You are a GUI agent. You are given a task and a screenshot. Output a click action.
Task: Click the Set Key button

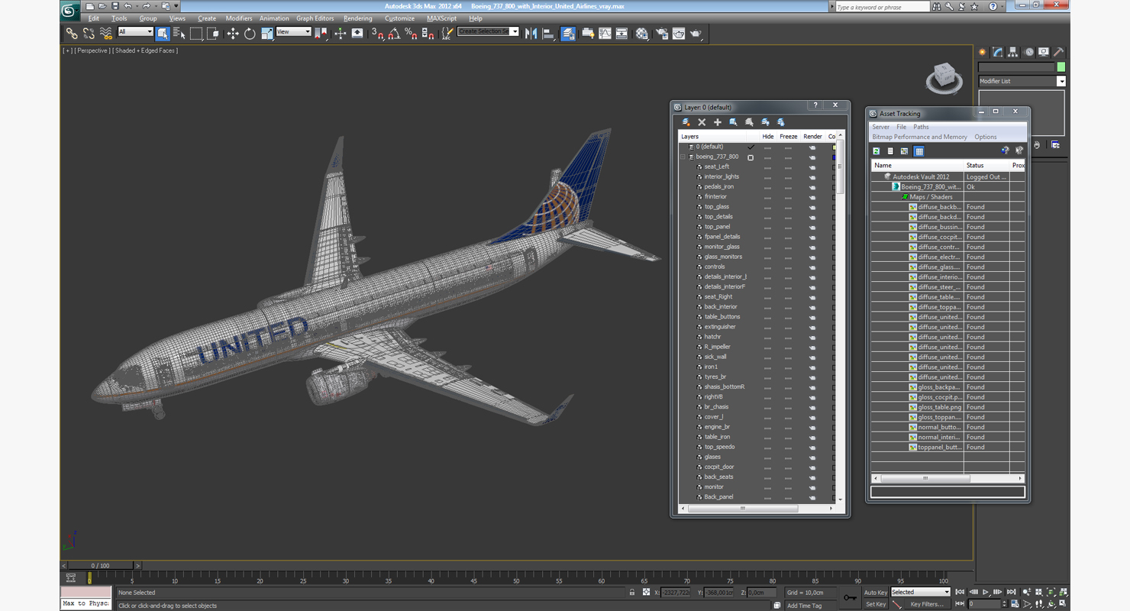coord(876,604)
